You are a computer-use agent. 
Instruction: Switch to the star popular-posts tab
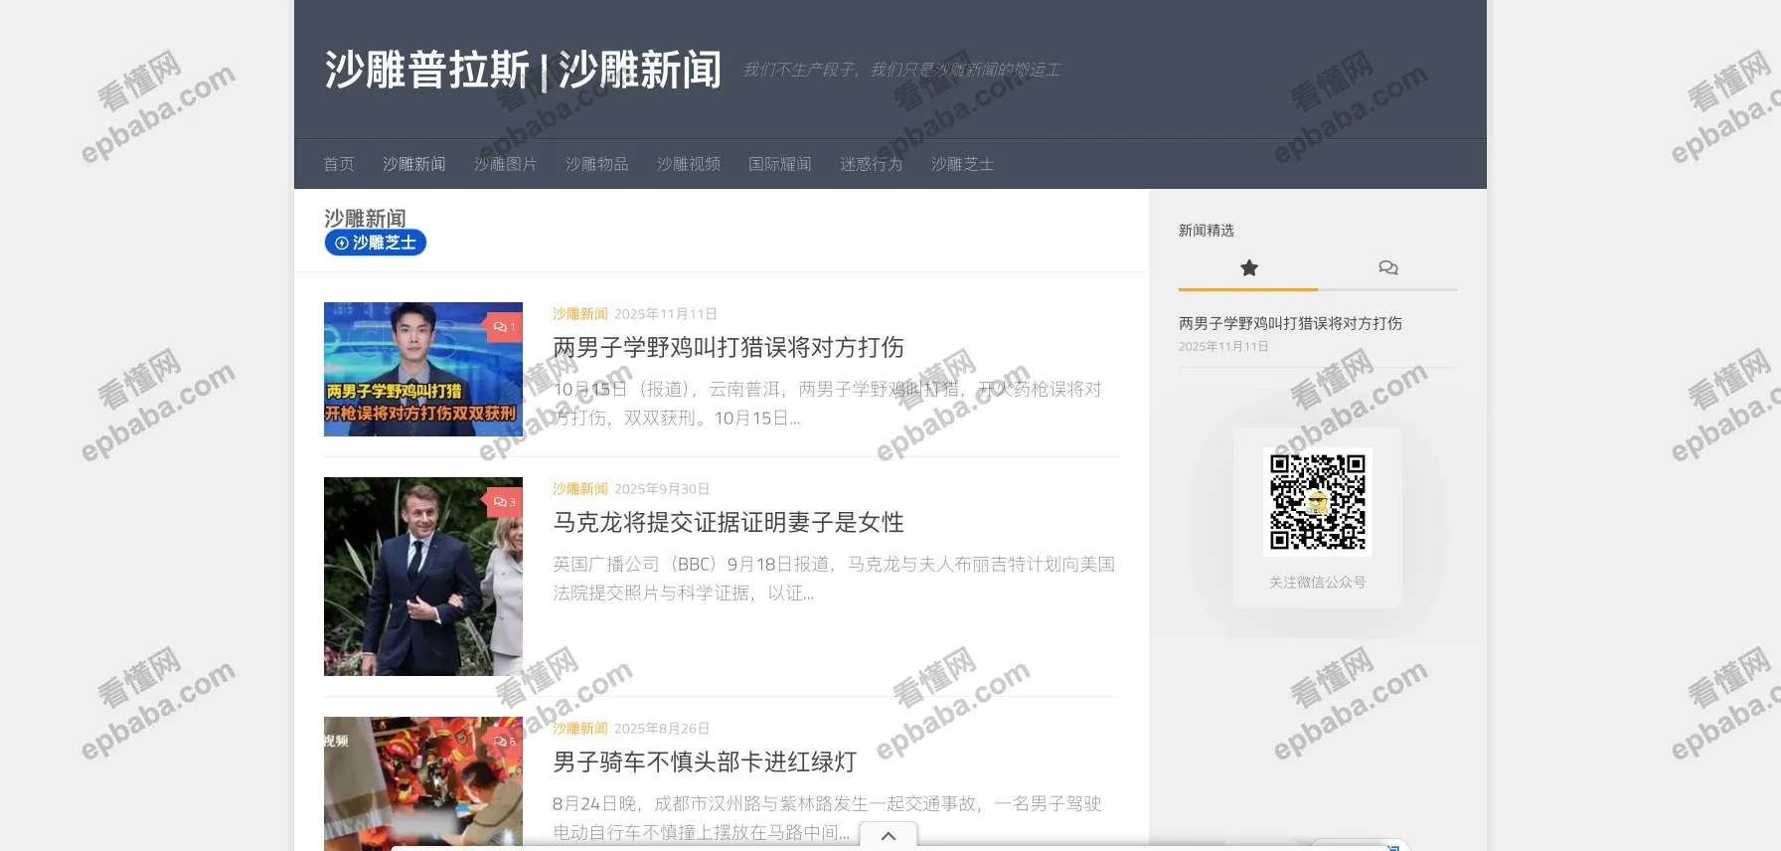[x=1249, y=267]
